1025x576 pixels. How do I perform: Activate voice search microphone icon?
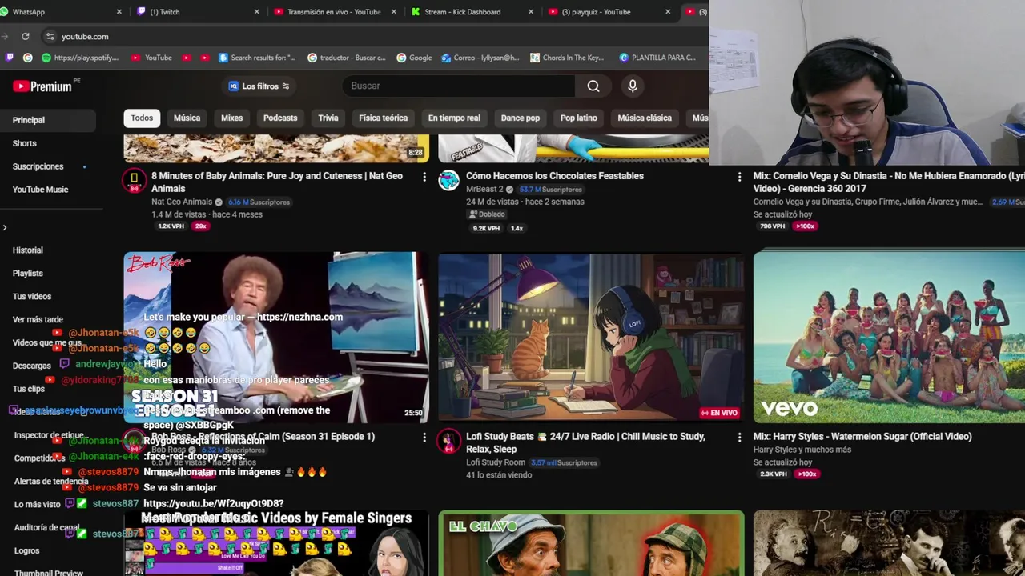point(633,86)
